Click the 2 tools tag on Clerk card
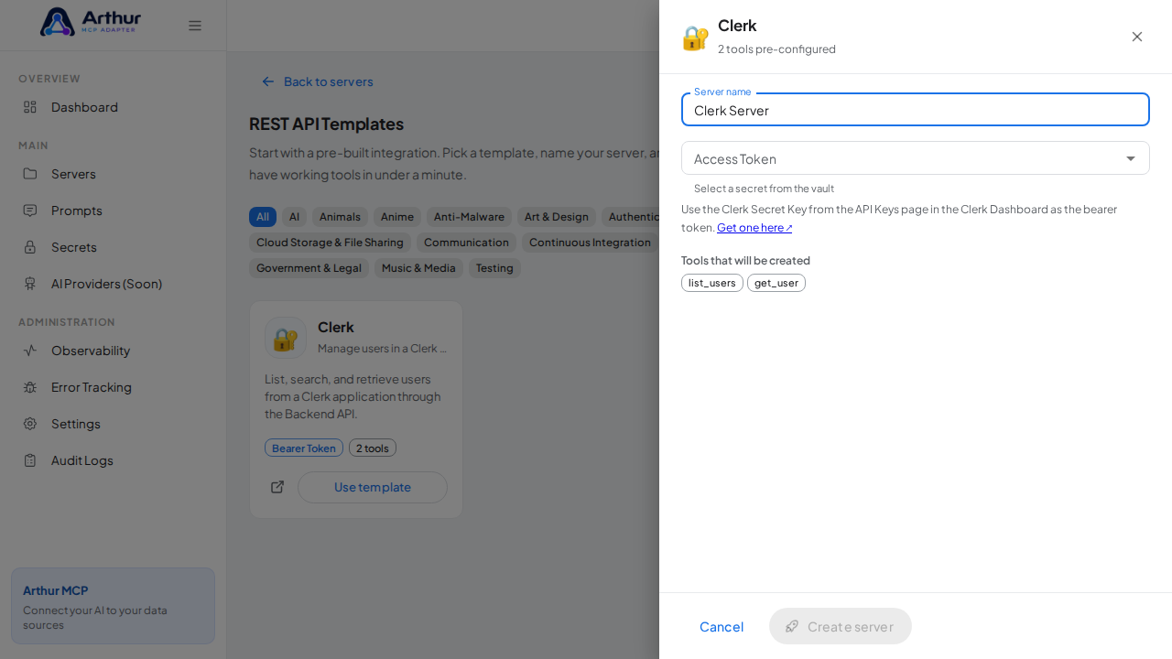Viewport: 1172px width, 659px height. (x=373, y=448)
